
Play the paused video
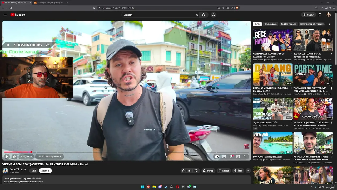coord(7,156)
